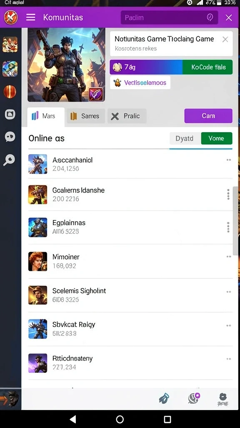Open the Scelemis Sigholint list entry
Image resolution: width=240 pixels, height=428 pixels.
[130, 295]
